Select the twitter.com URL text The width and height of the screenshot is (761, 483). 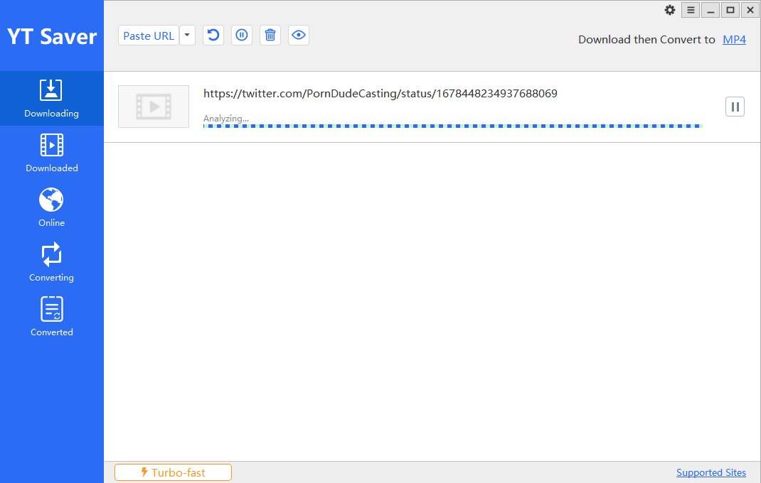tap(380, 94)
